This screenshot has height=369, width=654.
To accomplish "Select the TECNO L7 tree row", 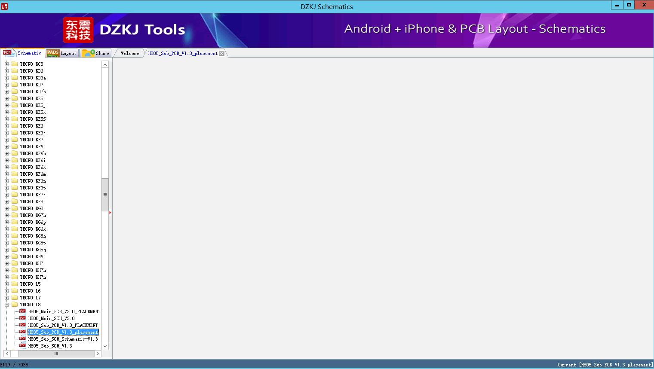I will (30, 298).
